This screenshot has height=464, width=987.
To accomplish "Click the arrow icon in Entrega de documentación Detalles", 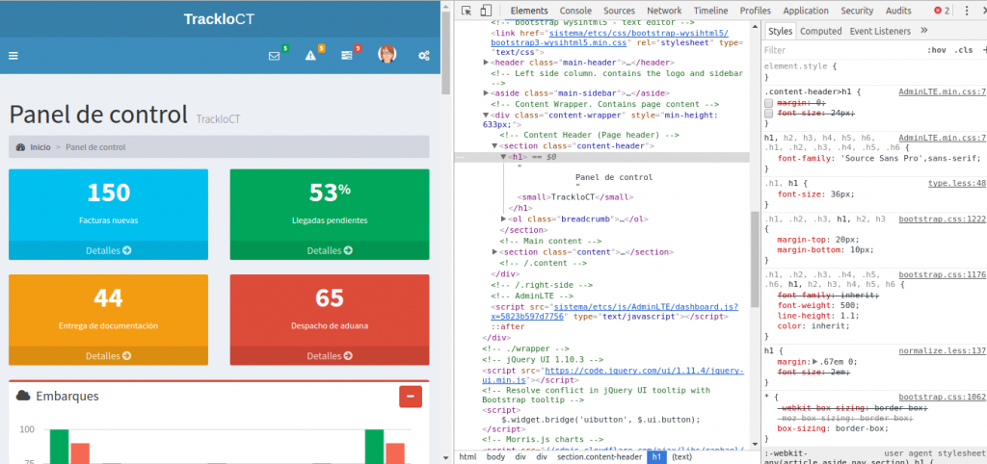I will pos(126,356).
